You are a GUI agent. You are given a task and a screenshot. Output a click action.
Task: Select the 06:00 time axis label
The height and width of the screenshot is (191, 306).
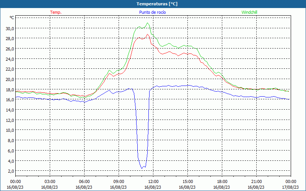click(x=84, y=181)
